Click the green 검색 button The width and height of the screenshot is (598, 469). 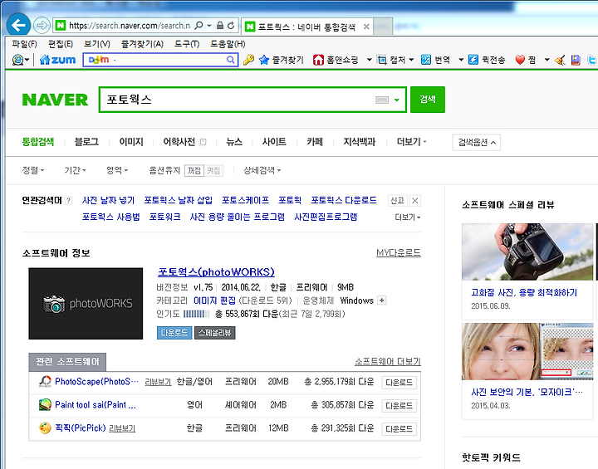coord(428,100)
